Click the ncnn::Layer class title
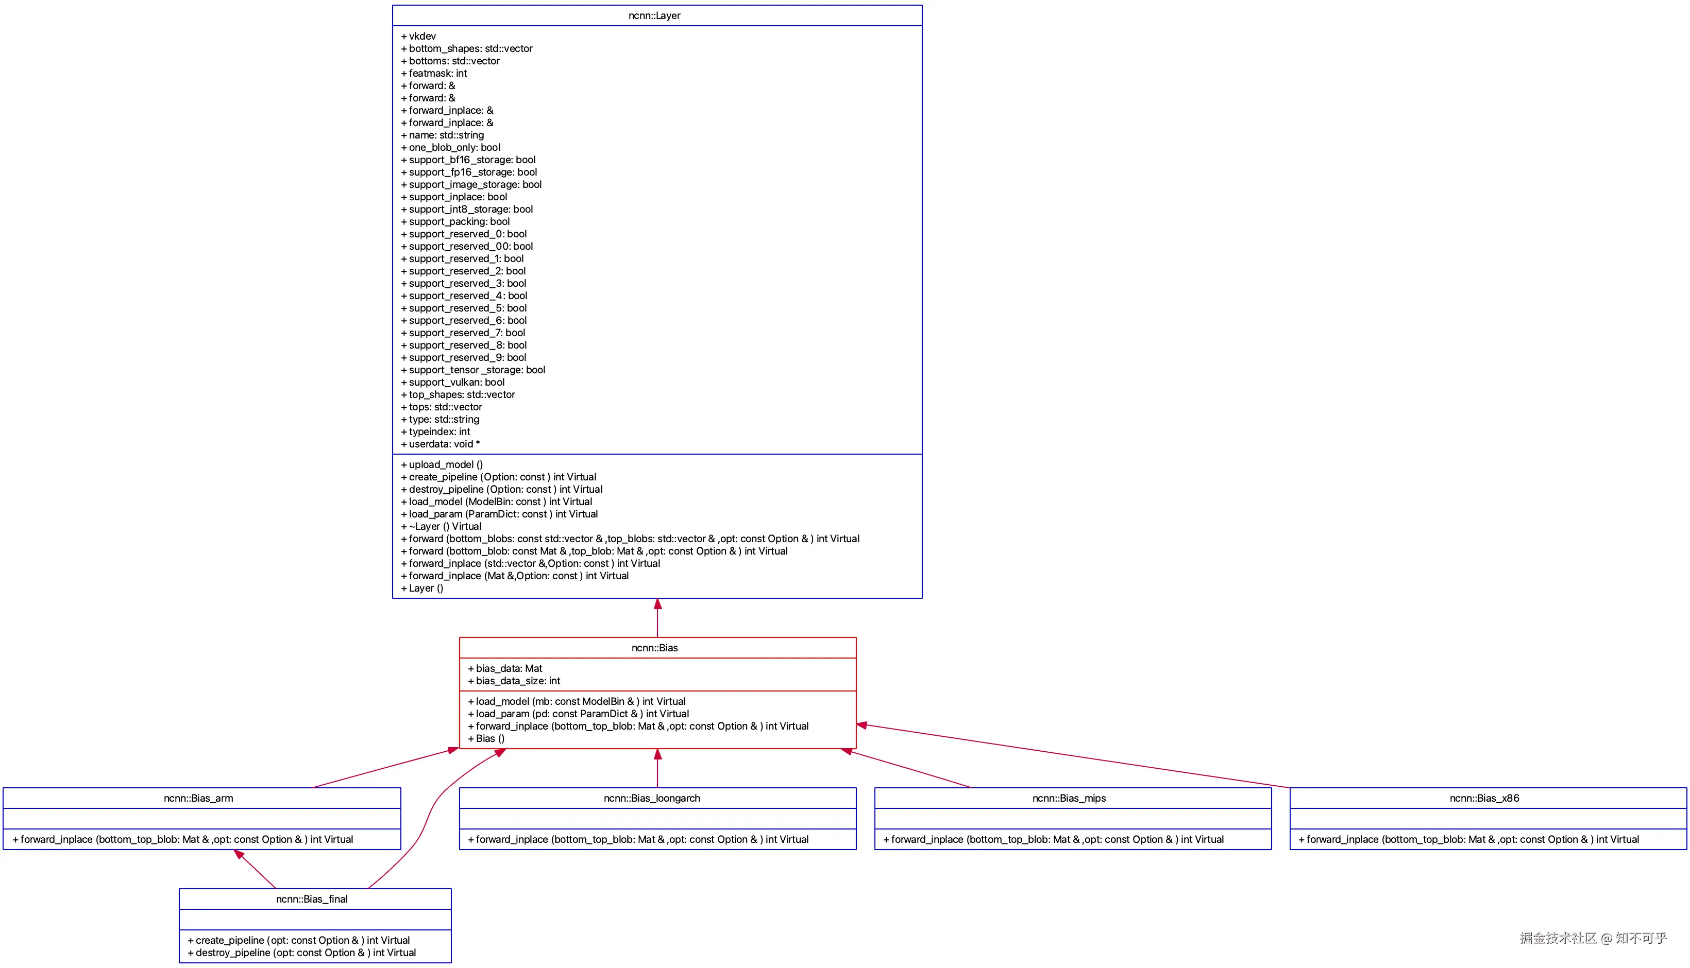The width and height of the screenshot is (1690, 968). pos(654,15)
